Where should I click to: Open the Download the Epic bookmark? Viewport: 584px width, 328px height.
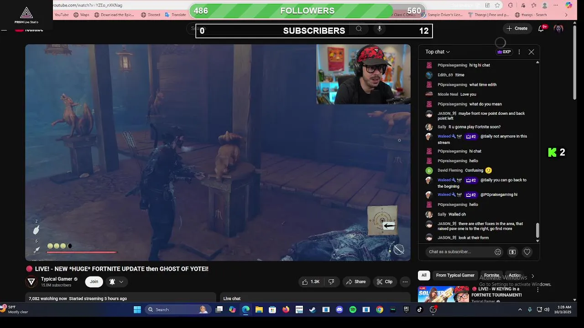coord(114,15)
